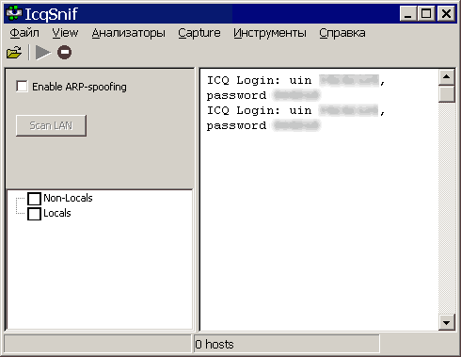Click the Scan LAN button

tap(51, 125)
